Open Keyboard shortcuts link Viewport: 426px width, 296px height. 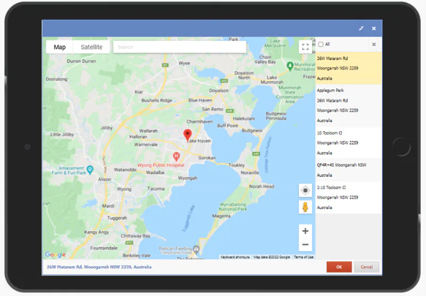(x=235, y=257)
